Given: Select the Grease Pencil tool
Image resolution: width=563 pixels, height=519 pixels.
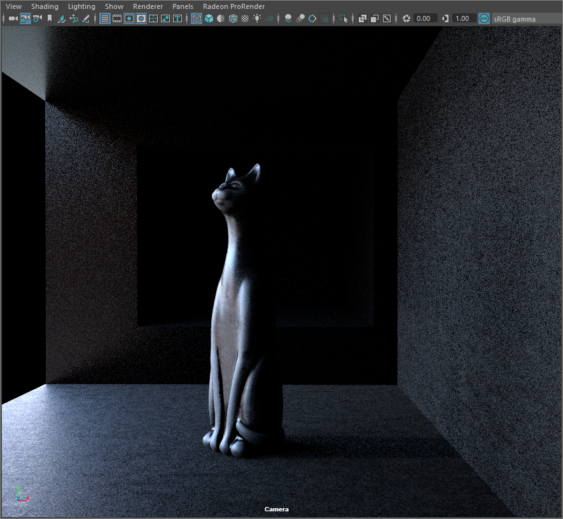Looking at the screenshot, I should [86, 18].
